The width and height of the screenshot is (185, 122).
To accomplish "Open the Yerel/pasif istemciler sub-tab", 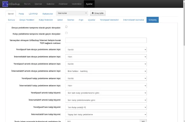I will coord(109,20).
